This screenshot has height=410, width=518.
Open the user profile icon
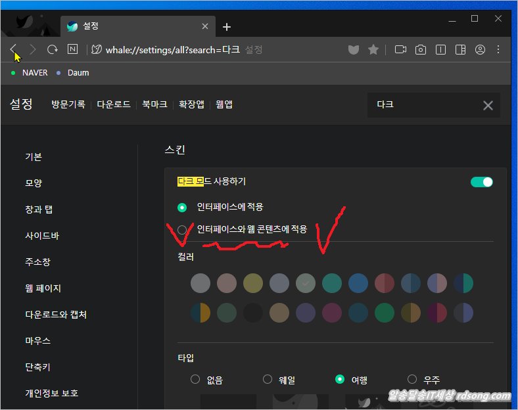coord(481,49)
